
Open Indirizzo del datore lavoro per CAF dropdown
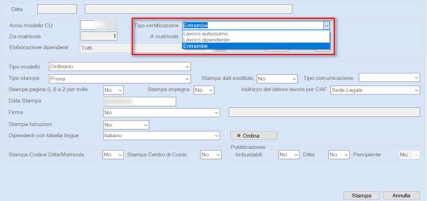[375, 90]
